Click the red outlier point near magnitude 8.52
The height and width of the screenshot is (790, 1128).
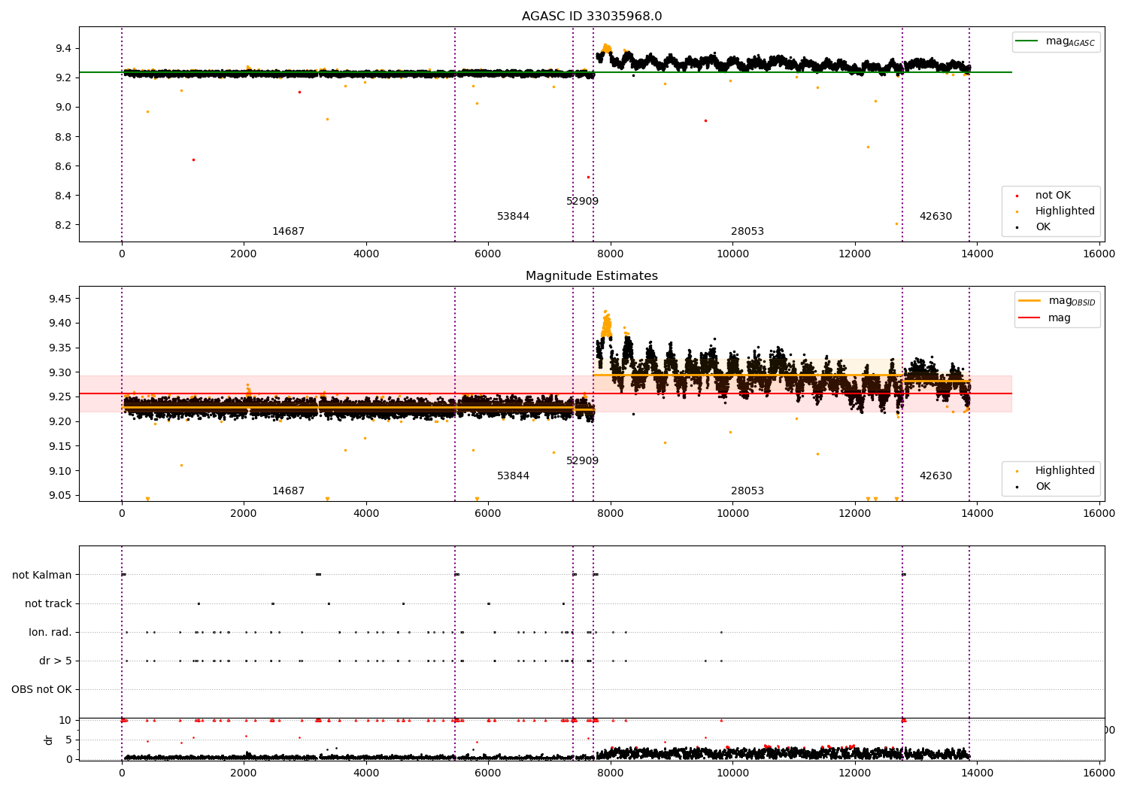588,177
